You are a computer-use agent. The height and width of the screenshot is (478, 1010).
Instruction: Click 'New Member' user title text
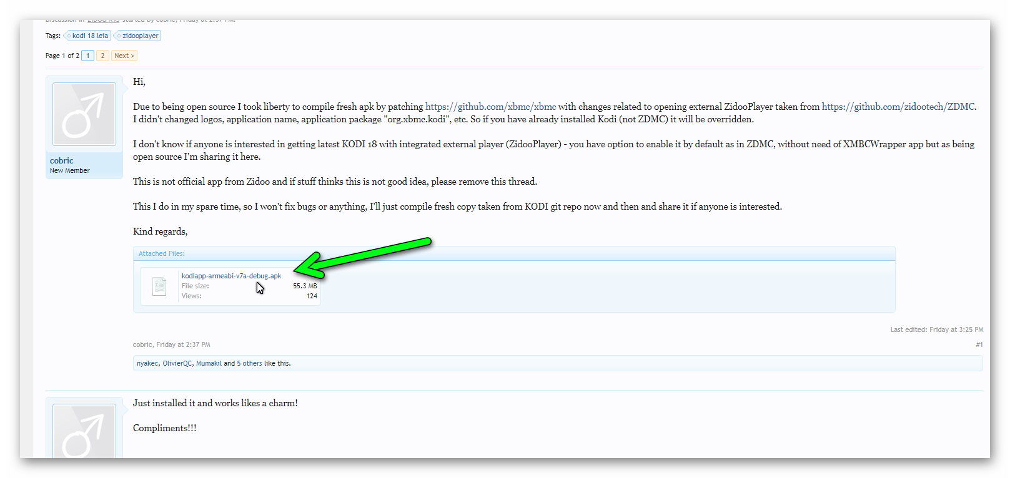[70, 170]
